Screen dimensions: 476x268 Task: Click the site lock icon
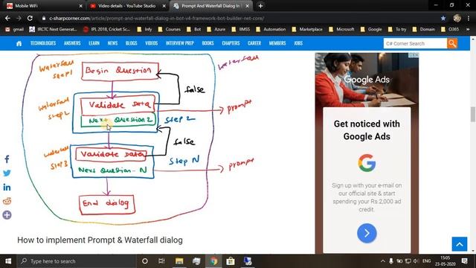44,18
